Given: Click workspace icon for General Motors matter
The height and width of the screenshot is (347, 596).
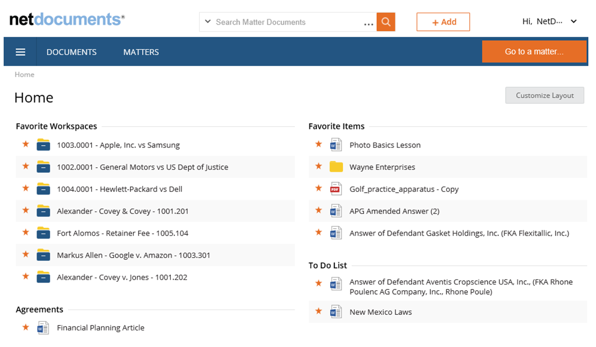Looking at the screenshot, I should [43, 167].
